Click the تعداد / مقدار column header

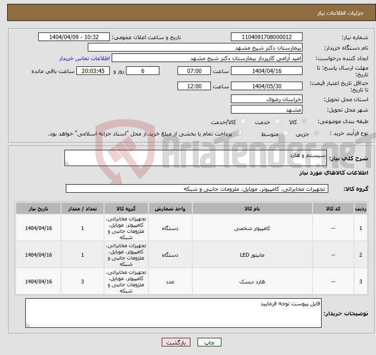click(83, 209)
